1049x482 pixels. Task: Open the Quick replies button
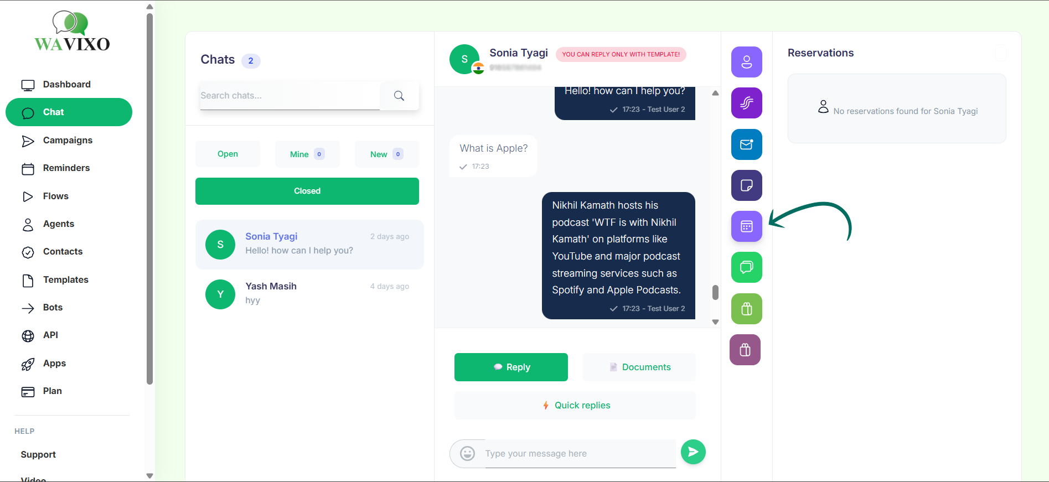pos(575,405)
